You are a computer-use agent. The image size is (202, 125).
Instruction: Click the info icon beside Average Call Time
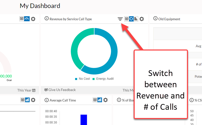[x=46, y=100]
